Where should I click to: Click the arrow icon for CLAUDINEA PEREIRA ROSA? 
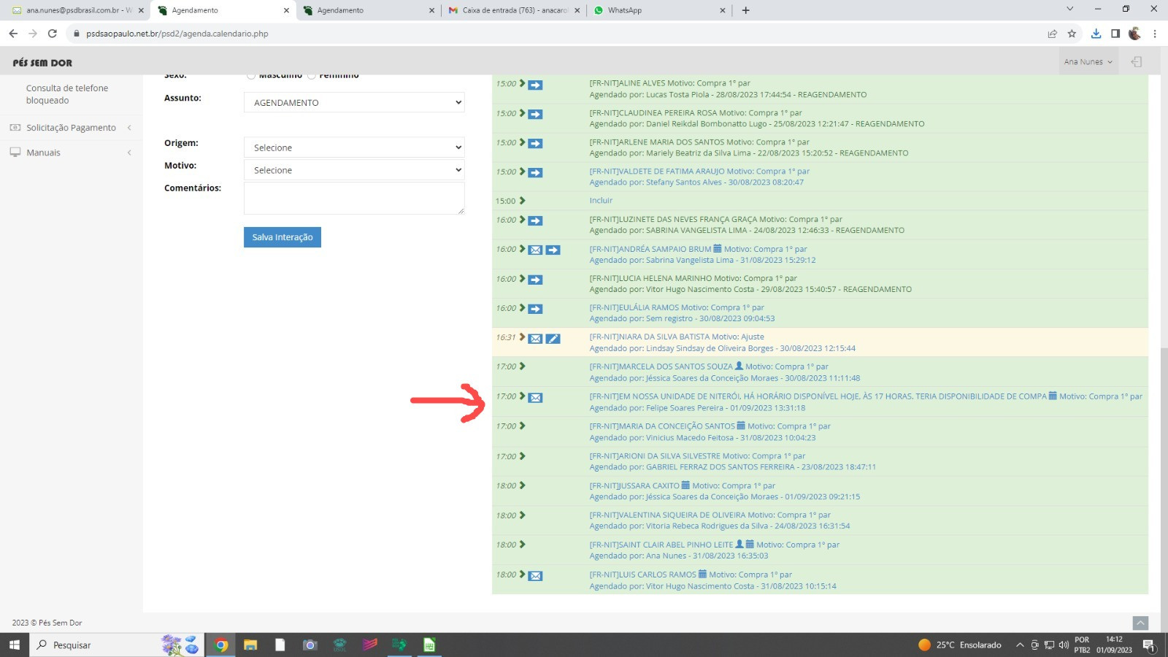(535, 114)
